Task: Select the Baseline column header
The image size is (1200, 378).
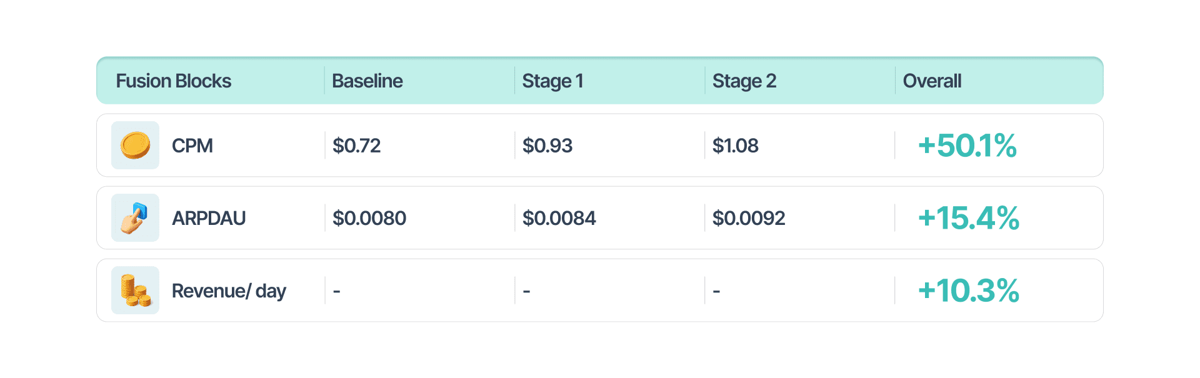Action: pyautogui.click(x=367, y=81)
